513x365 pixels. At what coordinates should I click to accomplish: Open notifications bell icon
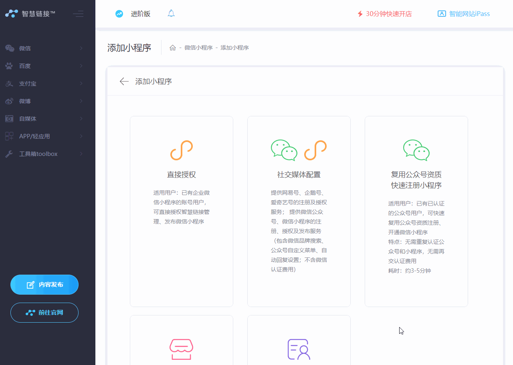[x=171, y=14]
